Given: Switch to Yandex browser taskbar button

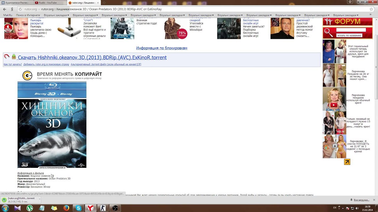Looking at the screenshot, I should point(91,208).
